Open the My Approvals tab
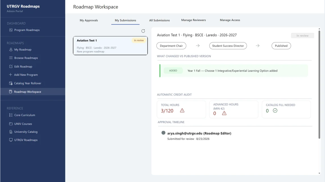This screenshot has width=325, height=182. point(89,20)
